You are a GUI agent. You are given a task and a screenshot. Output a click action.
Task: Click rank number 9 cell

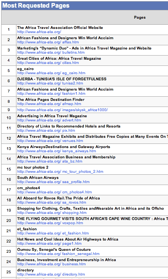[9, 110]
